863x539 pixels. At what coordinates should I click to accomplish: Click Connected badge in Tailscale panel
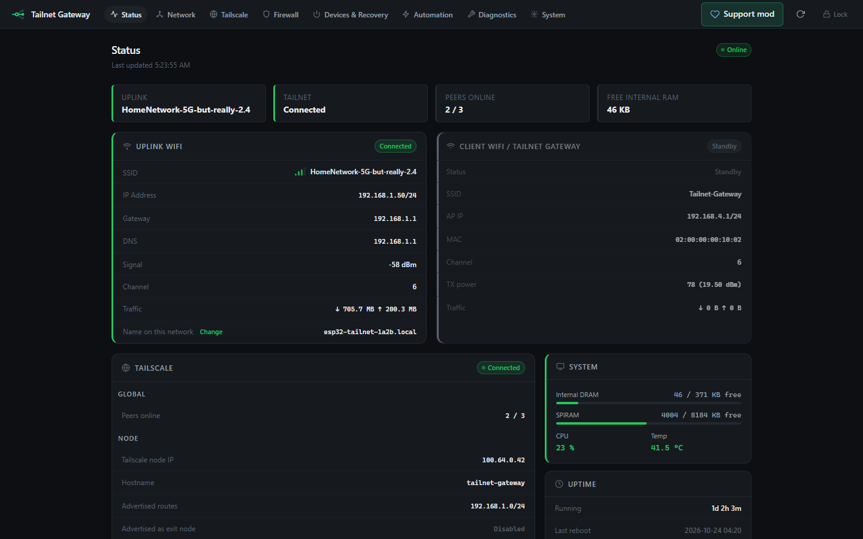click(501, 368)
